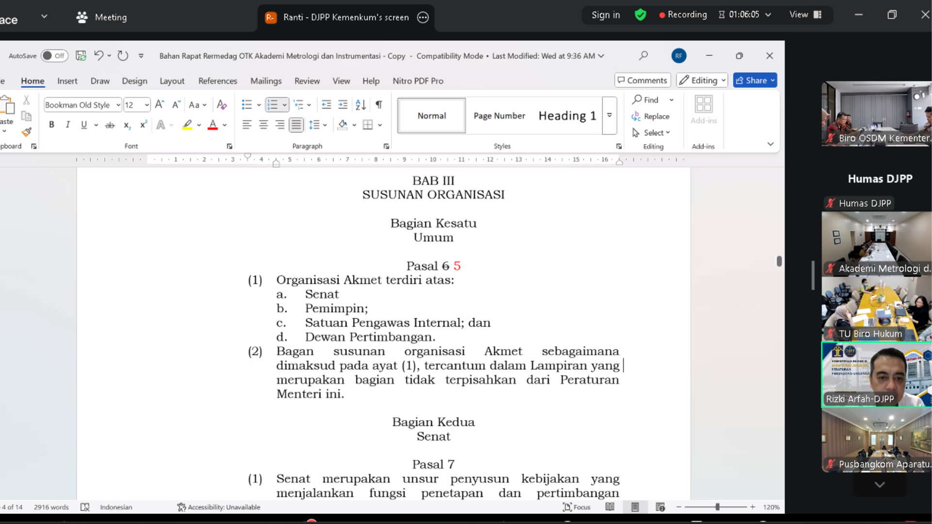Viewport: 932px width, 524px height.
Task: Switch to the Layout tab
Action: click(172, 81)
